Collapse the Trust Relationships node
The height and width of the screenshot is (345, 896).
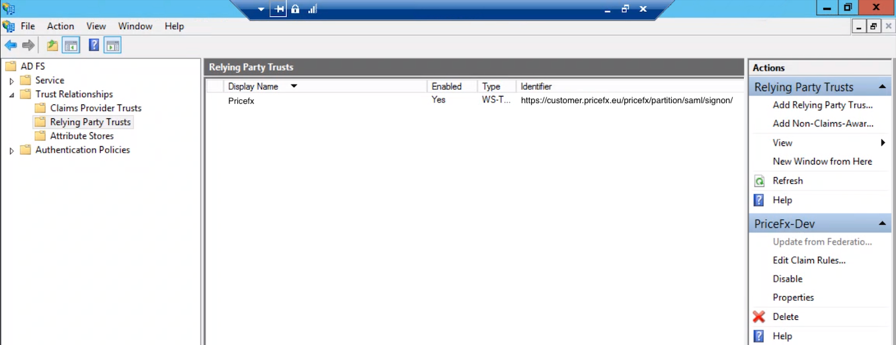[x=11, y=95]
